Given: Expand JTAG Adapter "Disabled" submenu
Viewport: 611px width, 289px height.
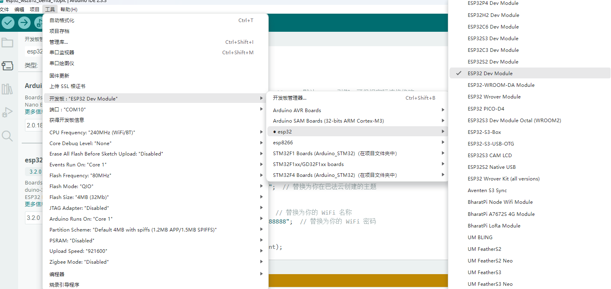Looking at the screenshot, I should tap(155, 208).
